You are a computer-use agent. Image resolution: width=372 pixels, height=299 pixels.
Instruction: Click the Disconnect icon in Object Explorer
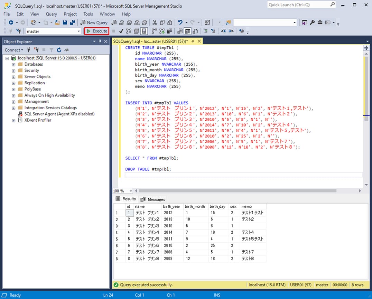point(37,50)
